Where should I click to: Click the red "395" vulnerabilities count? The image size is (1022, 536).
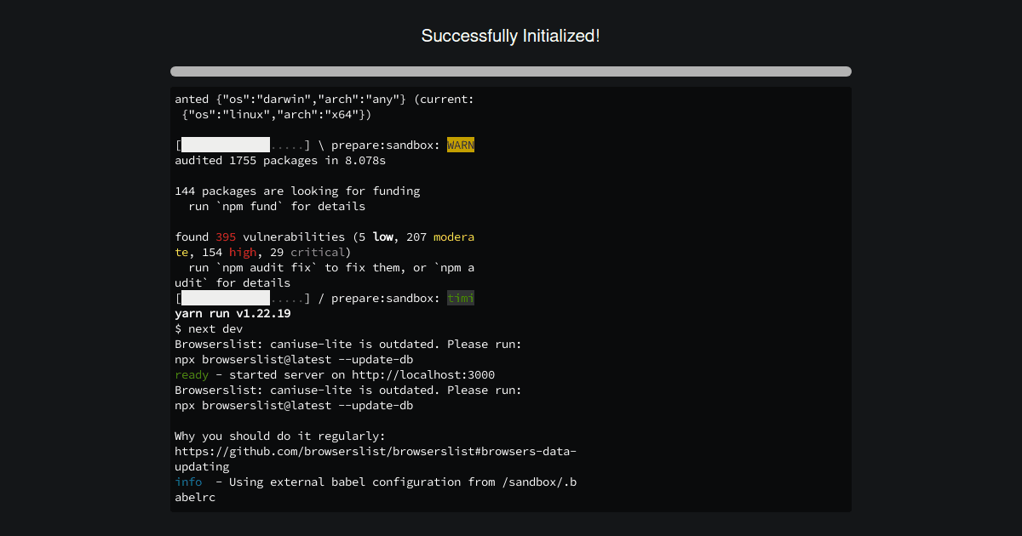point(226,237)
